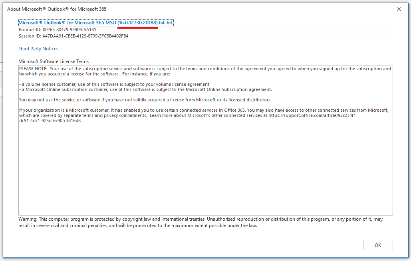The width and height of the screenshot is (411, 261).
Task: Click the Microsoft Software License Terms heading
Action: point(54,61)
